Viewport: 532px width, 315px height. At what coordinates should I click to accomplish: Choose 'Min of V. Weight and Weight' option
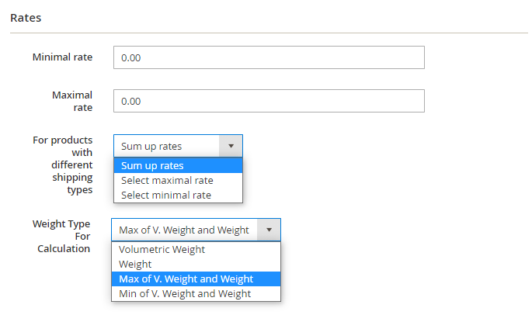click(x=196, y=294)
